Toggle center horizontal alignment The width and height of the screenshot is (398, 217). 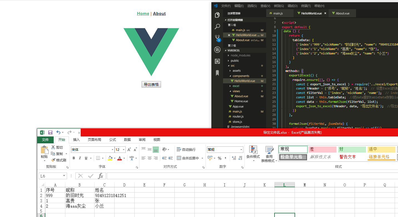tap(150, 158)
